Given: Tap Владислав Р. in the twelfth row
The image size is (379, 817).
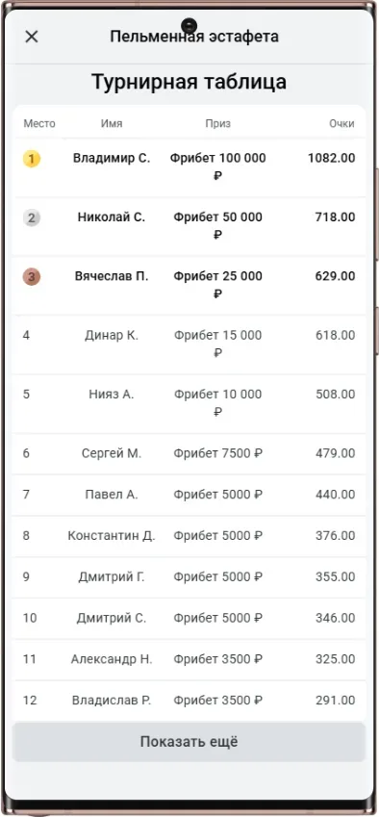Looking at the screenshot, I should tap(112, 701).
